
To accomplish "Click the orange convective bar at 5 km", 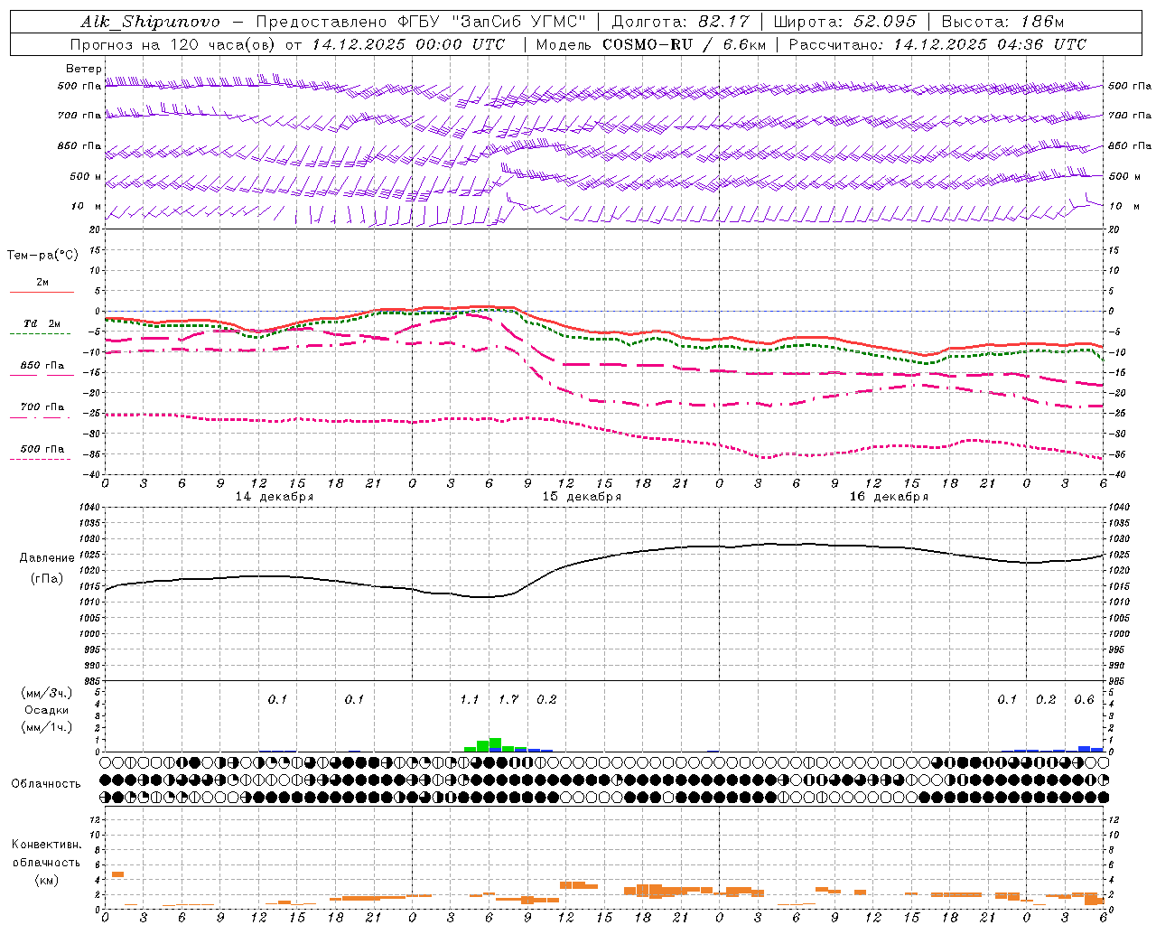I will pyautogui.click(x=117, y=874).
